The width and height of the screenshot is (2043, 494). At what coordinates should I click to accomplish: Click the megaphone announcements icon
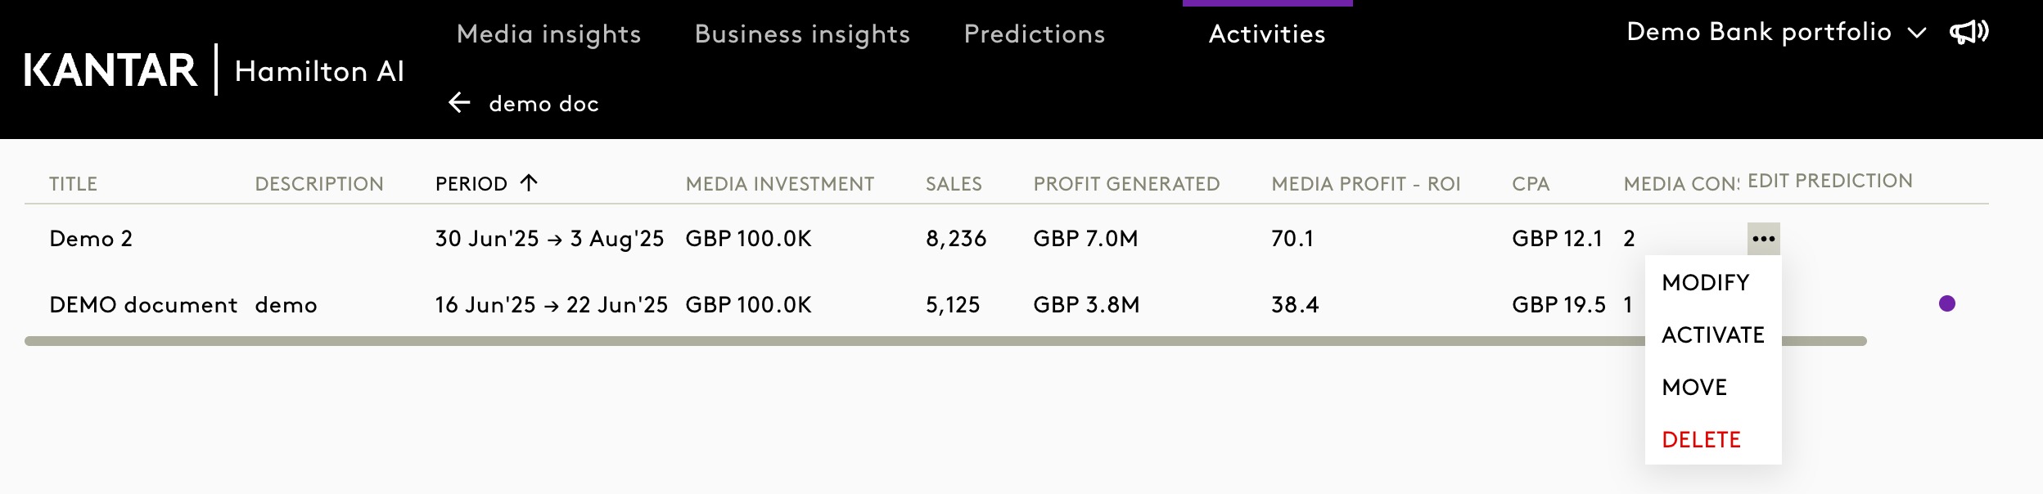click(x=1969, y=33)
